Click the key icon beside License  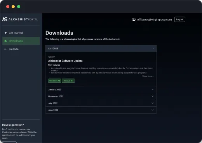5,49
